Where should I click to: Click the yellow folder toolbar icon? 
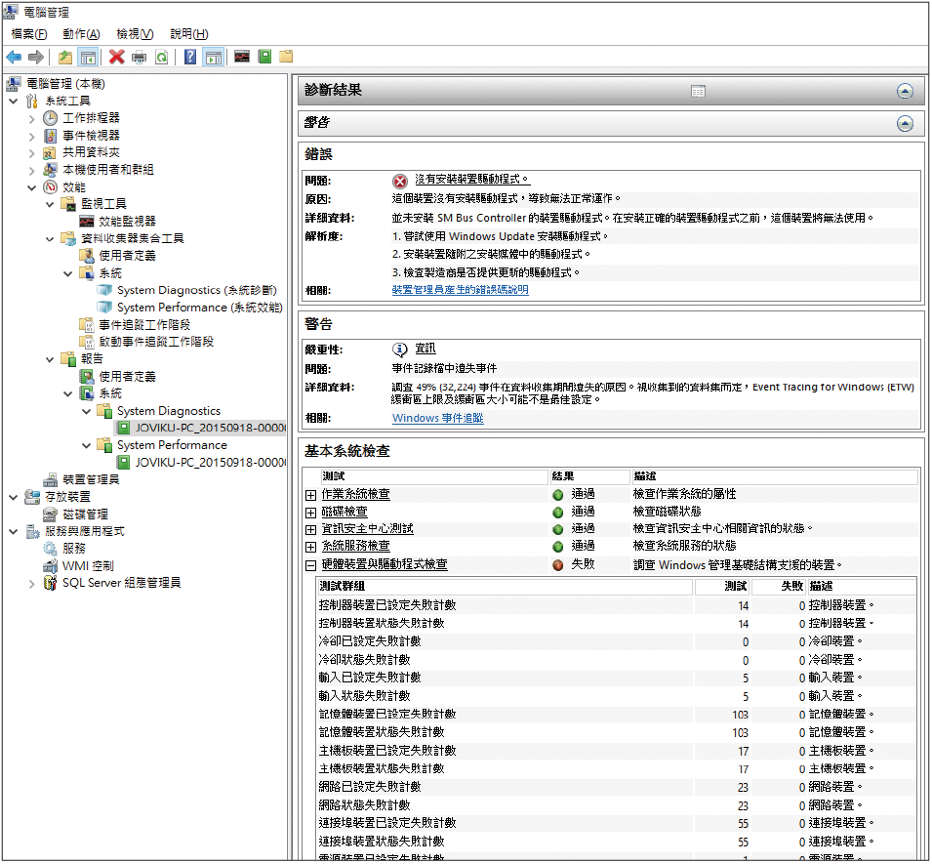(287, 57)
